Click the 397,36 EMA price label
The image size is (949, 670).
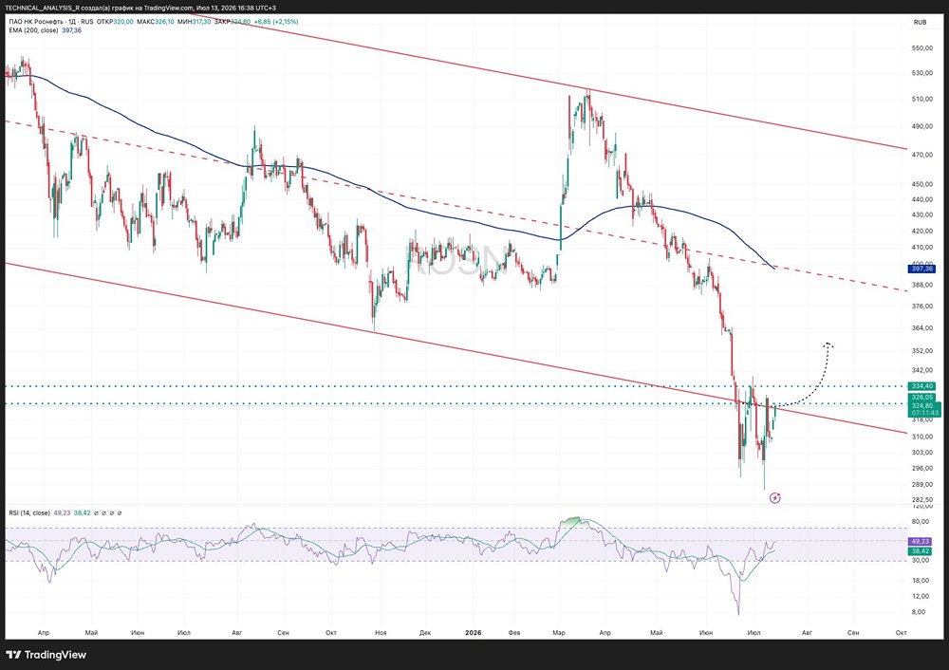coord(921,269)
